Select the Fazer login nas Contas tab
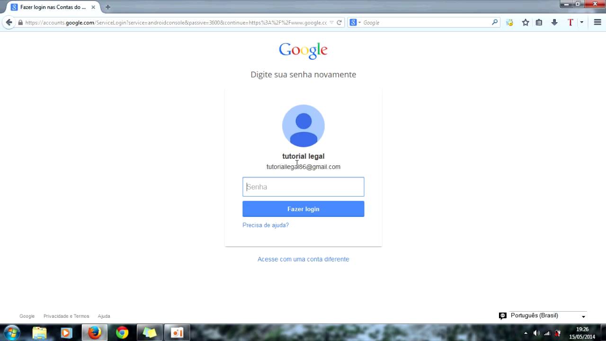The image size is (606, 341). pos(53,7)
